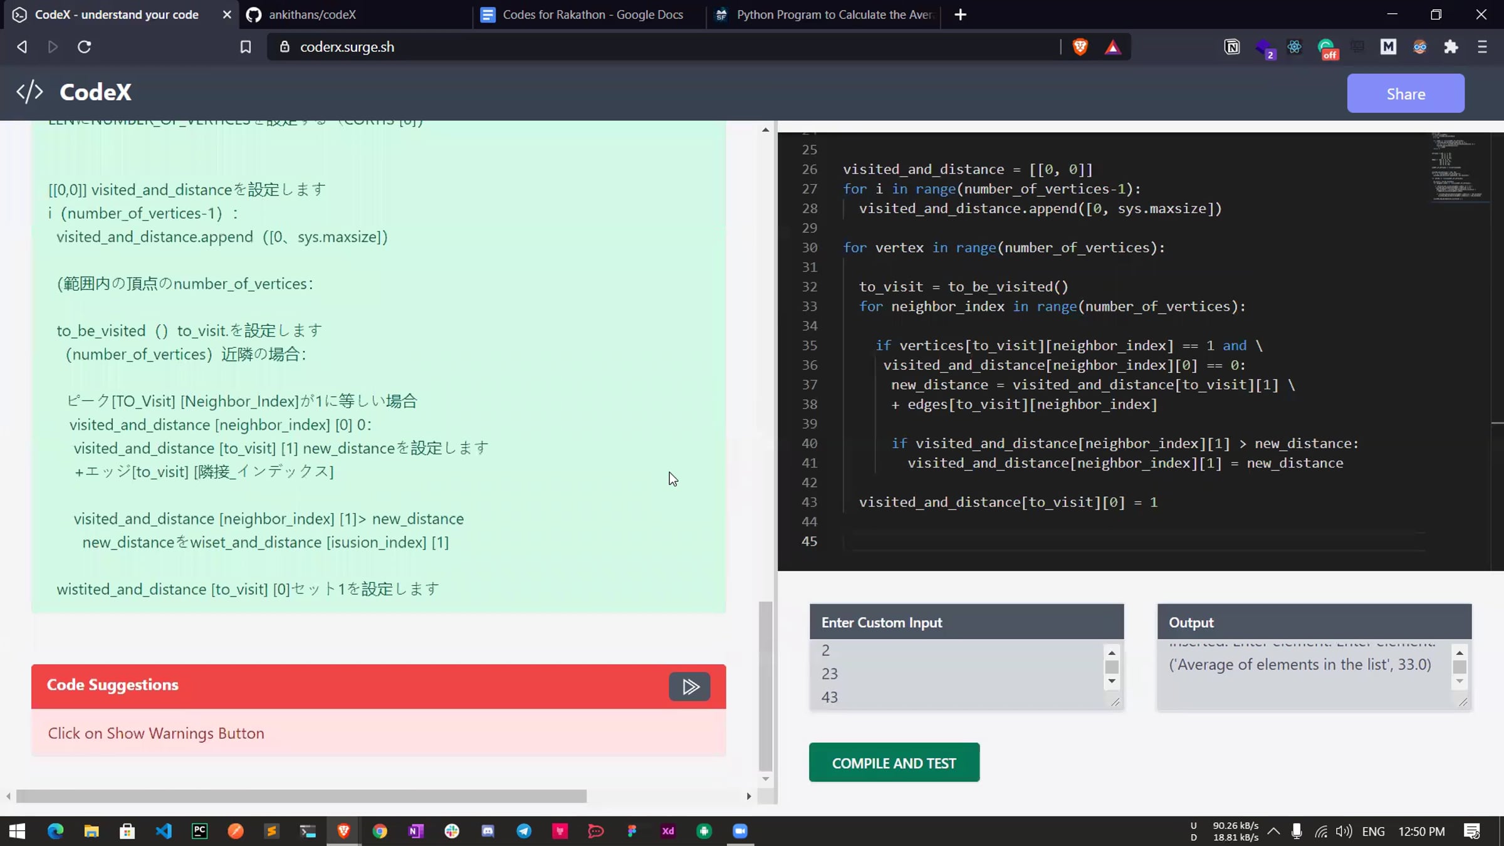Click the ENG language indicator in the taskbar
This screenshot has height=846, width=1504.
(x=1373, y=832)
